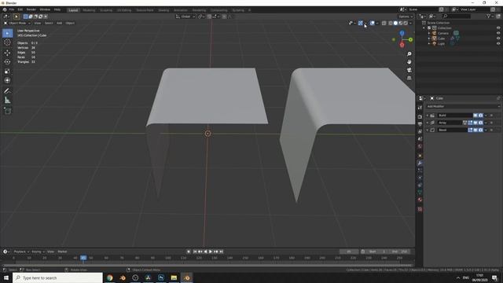The width and height of the screenshot is (503, 283).
Task: Switch to solid viewport shading
Action: tap(395, 23)
